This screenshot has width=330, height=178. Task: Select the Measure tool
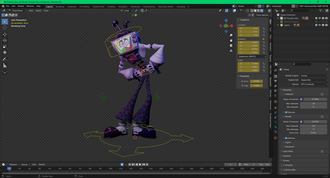[5, 65]
